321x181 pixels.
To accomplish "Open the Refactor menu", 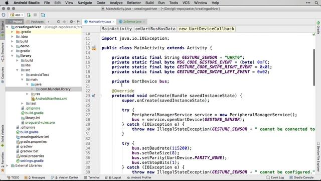I will tap(134, 3).
